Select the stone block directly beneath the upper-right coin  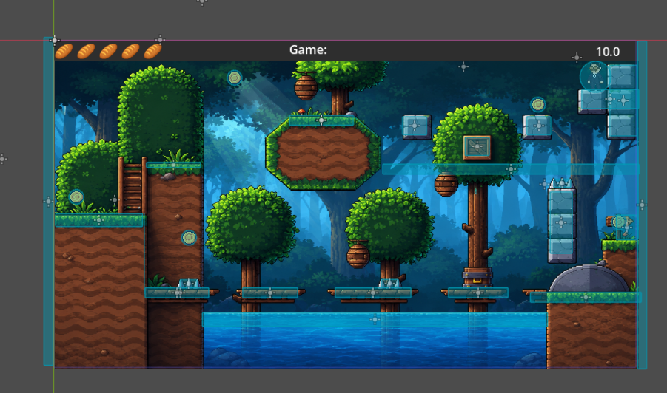pos(537,126)
